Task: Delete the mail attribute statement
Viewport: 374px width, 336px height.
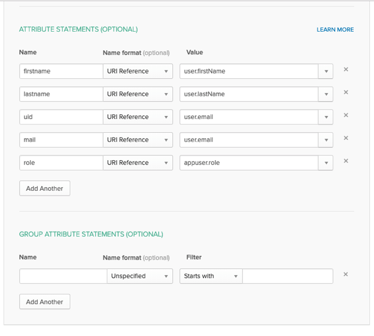Action: [346, 138]
